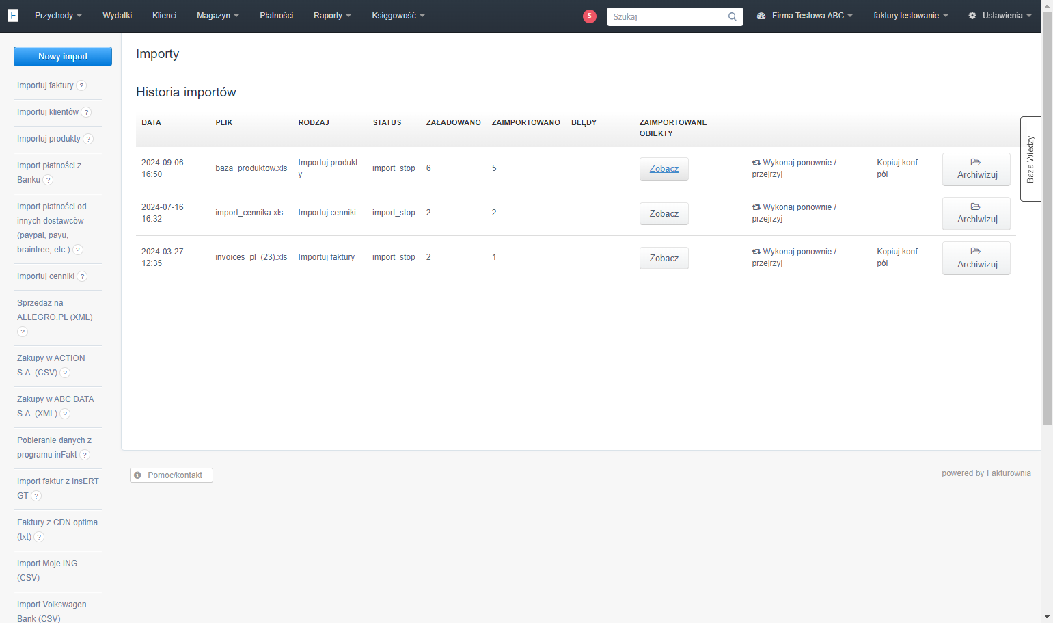Go to the Płatności menu item
Viewport: 1053px width, 623px height.
pyautogui.click(x=277, y=16)
